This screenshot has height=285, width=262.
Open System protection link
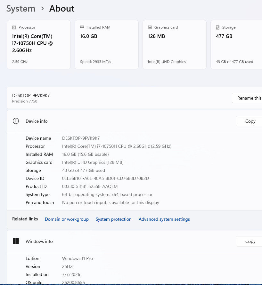tap(114, 219)
